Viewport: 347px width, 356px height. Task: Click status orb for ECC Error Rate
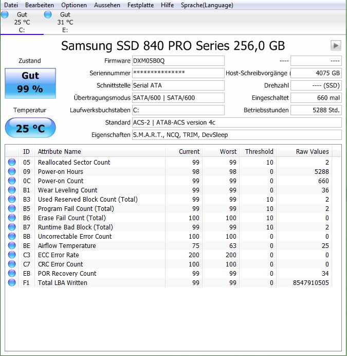pos(12,255)
